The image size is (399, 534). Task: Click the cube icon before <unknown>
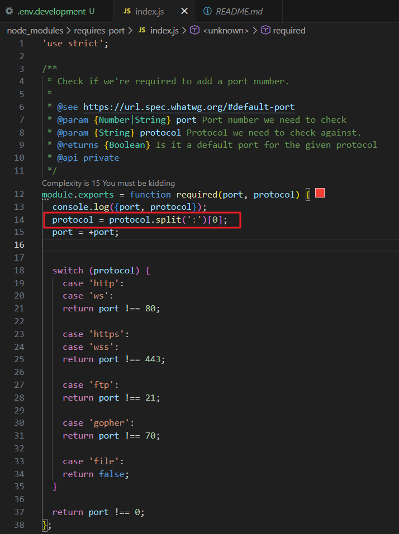(x=194, y=30)
